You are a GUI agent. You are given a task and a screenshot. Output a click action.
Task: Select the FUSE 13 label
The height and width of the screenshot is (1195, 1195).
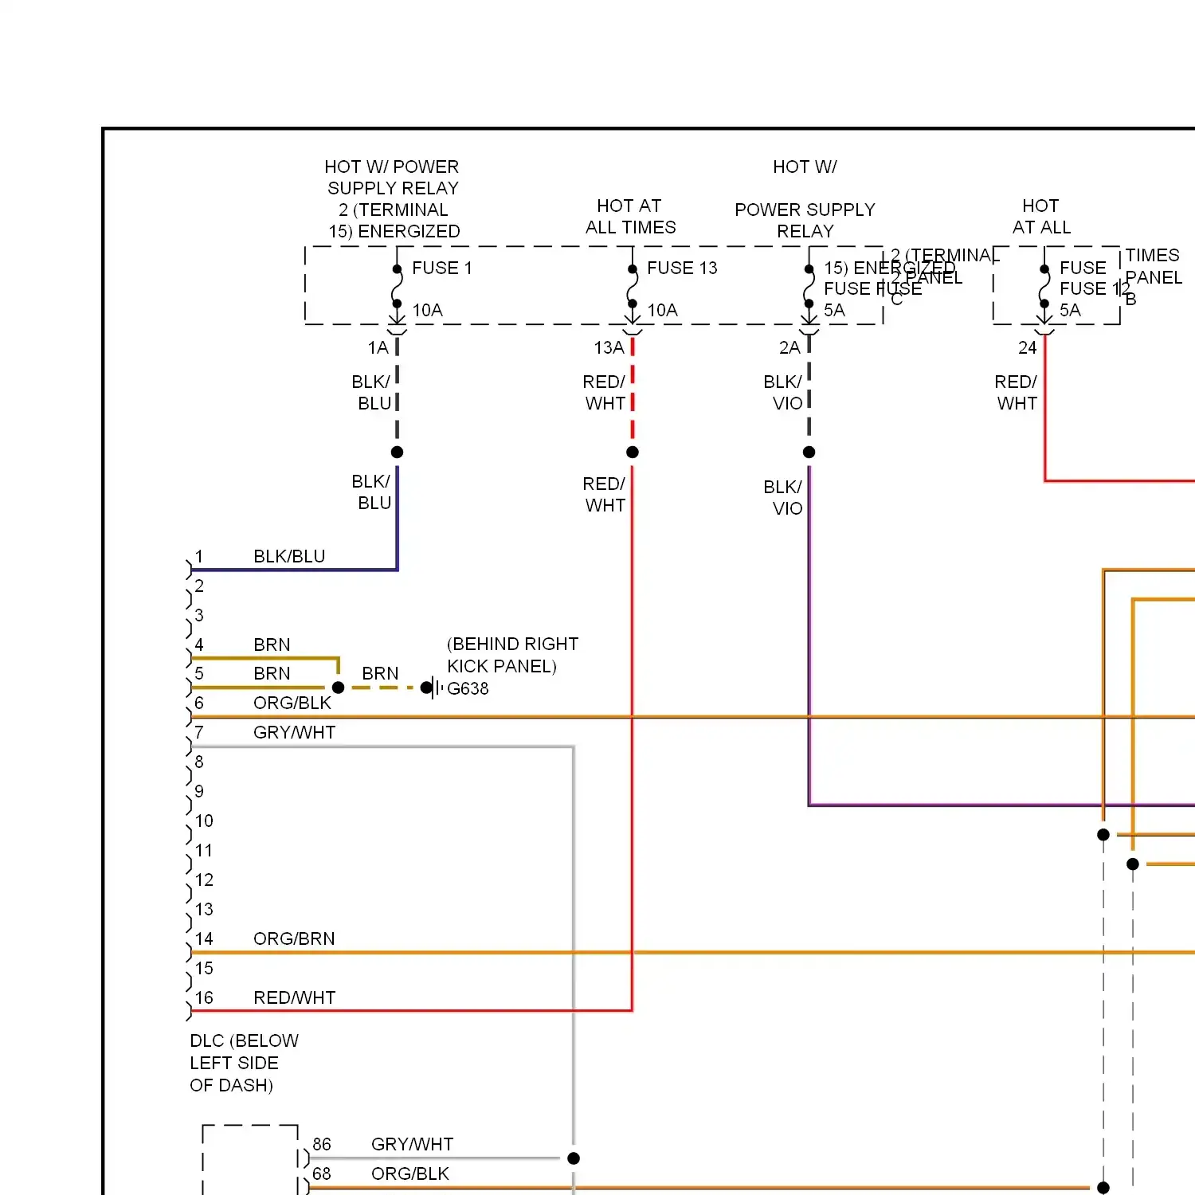point(682,268)
